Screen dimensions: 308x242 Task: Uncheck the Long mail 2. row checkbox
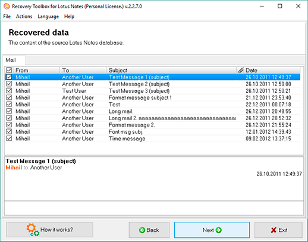9,118
